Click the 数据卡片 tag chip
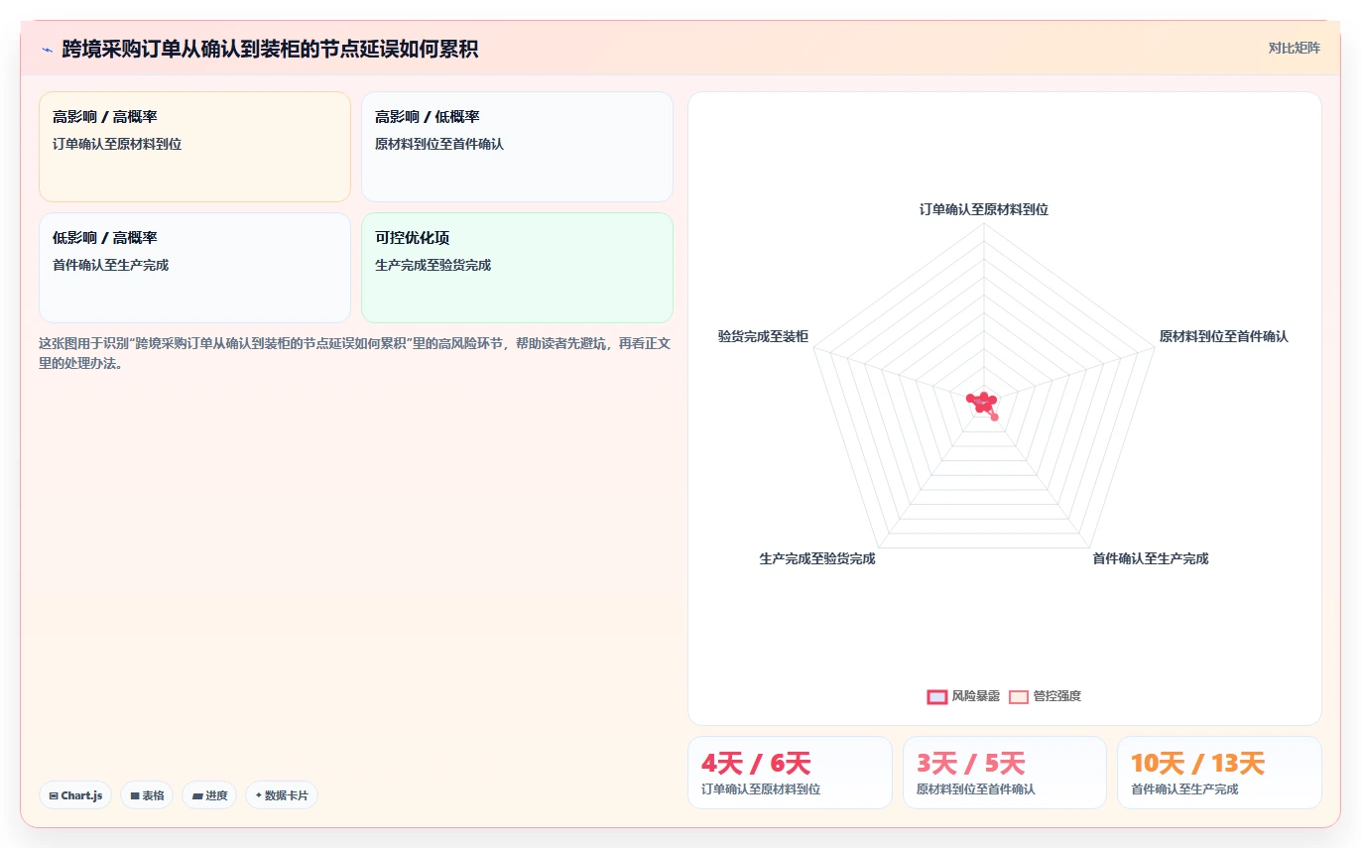Screen dimensions: 1361x848 pyautogui.click(x=282, y=795)
